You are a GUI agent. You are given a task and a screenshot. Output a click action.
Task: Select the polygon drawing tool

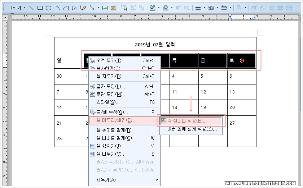point(66,8)
